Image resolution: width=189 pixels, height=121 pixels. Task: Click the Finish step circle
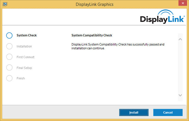coord(9,78)
